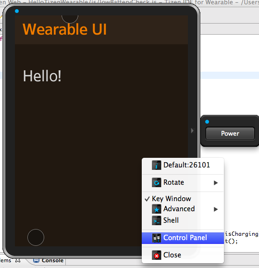Image resolution: width=259 pixels, height=268 pixels.
Task: Click the red Close icon in menu
Action: 156,255
